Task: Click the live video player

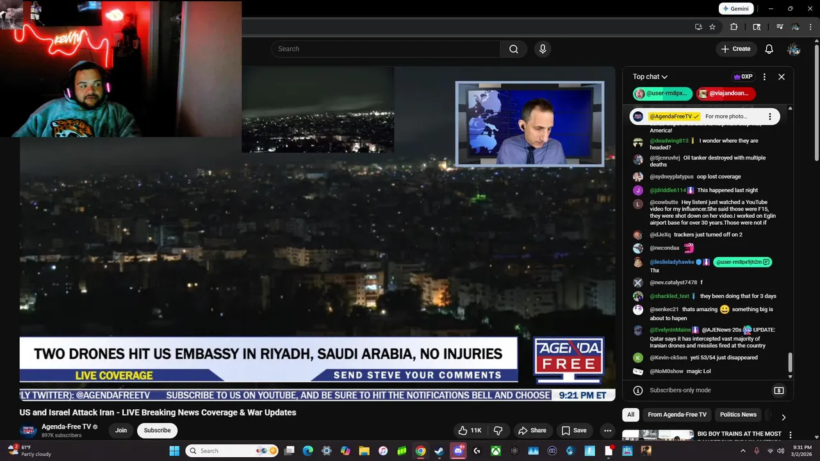Action: 317,234
